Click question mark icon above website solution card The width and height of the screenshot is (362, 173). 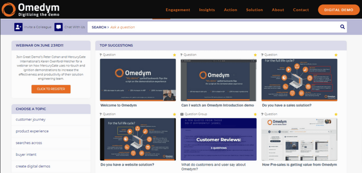pos(100,114)
